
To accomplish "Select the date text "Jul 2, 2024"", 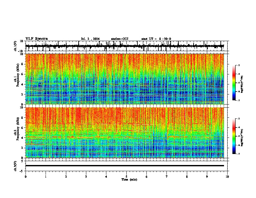I will coord(90,39).
